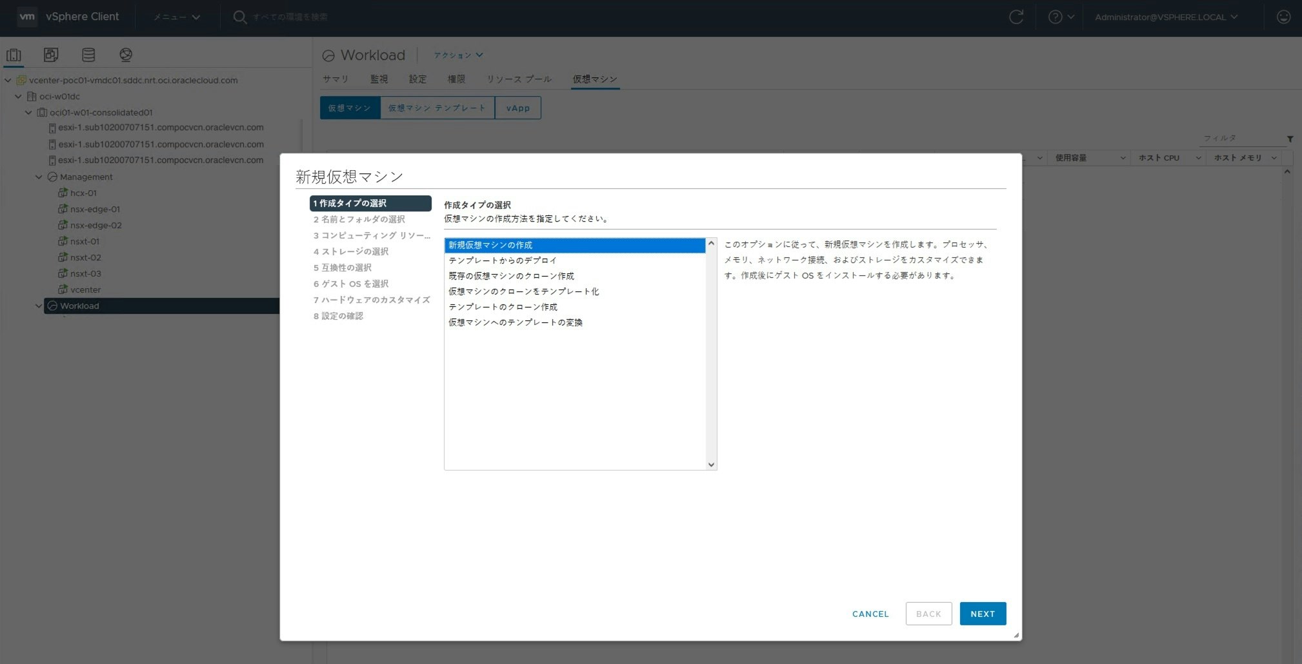This screenshot has height=664, width=1302.
Task: Click the CANCEL button in the dialog
Action: (x=870, y=614)
